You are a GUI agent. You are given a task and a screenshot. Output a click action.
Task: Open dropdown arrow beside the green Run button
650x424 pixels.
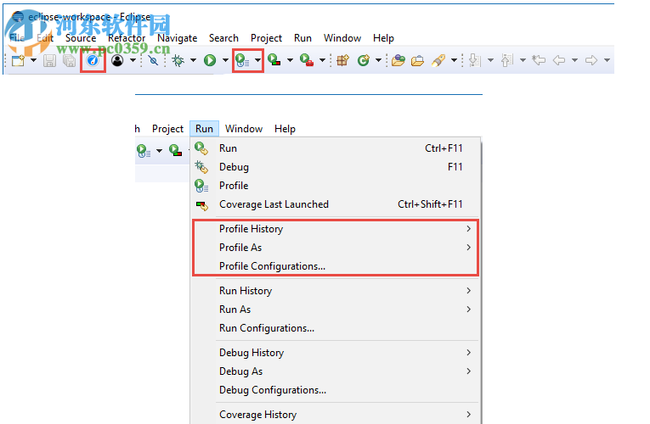point(225,60)
